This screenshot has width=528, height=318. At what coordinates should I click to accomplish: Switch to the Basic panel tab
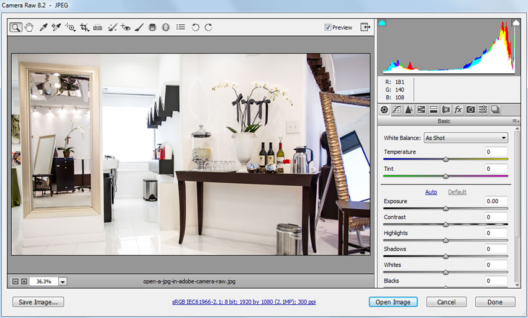click(x=385, y=109)
